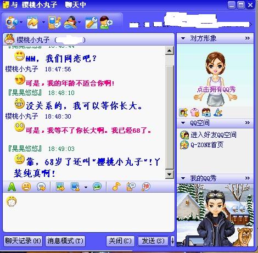Viewport: 258px width, 253px height.
Task: Click the pink shirt QQ show icon
Action: (195, 113)
